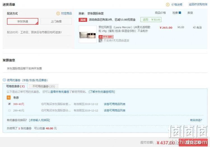Screen dimensions: 210x147
Task: Click 点击输入兑换码 link
Action: tap(39, 120)
